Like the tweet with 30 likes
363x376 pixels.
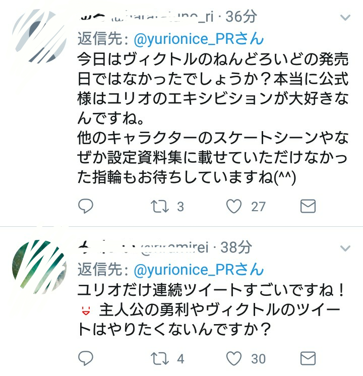(x=234, y=358)
